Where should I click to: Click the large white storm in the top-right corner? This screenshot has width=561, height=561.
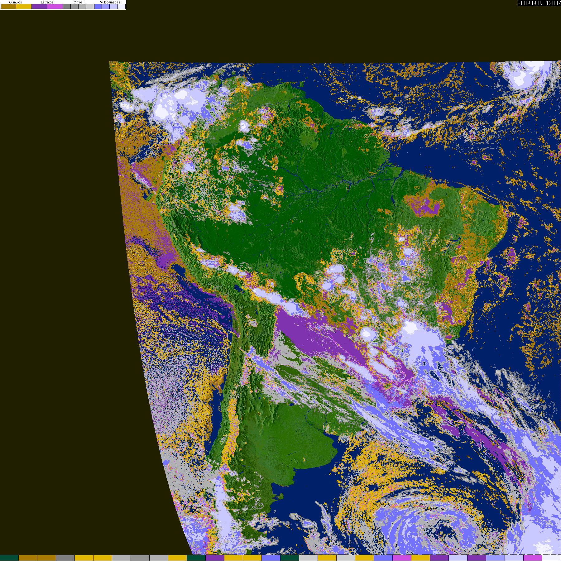click(x=524, y=75)
